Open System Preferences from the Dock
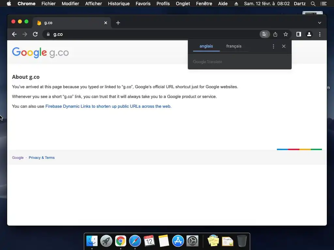The image size is (334, 250). [x=192, y=241]
